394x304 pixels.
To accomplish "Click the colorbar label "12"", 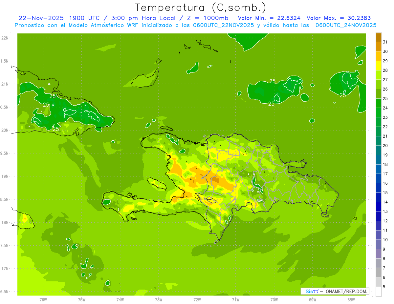I will tap(385, 221).
